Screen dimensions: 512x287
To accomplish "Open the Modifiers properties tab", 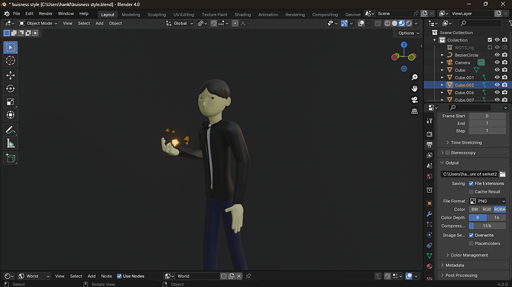I will [430, 214].
